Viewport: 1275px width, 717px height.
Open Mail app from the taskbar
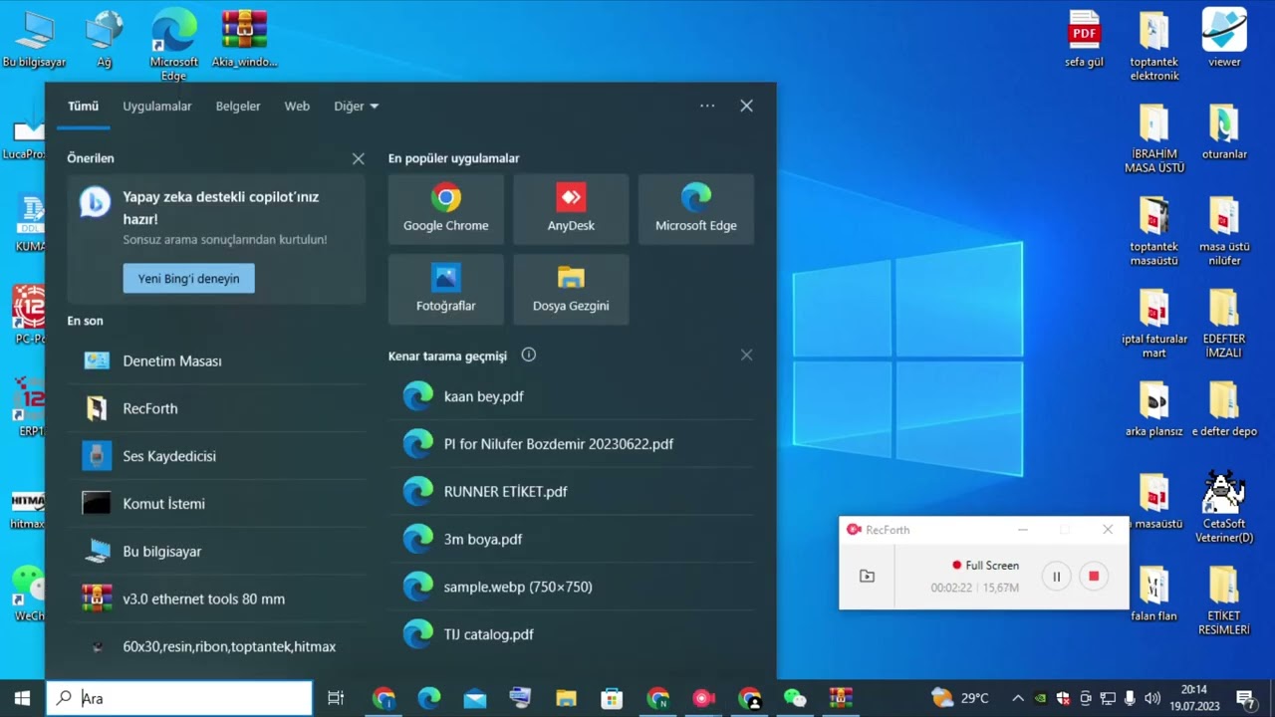point(475,698)
